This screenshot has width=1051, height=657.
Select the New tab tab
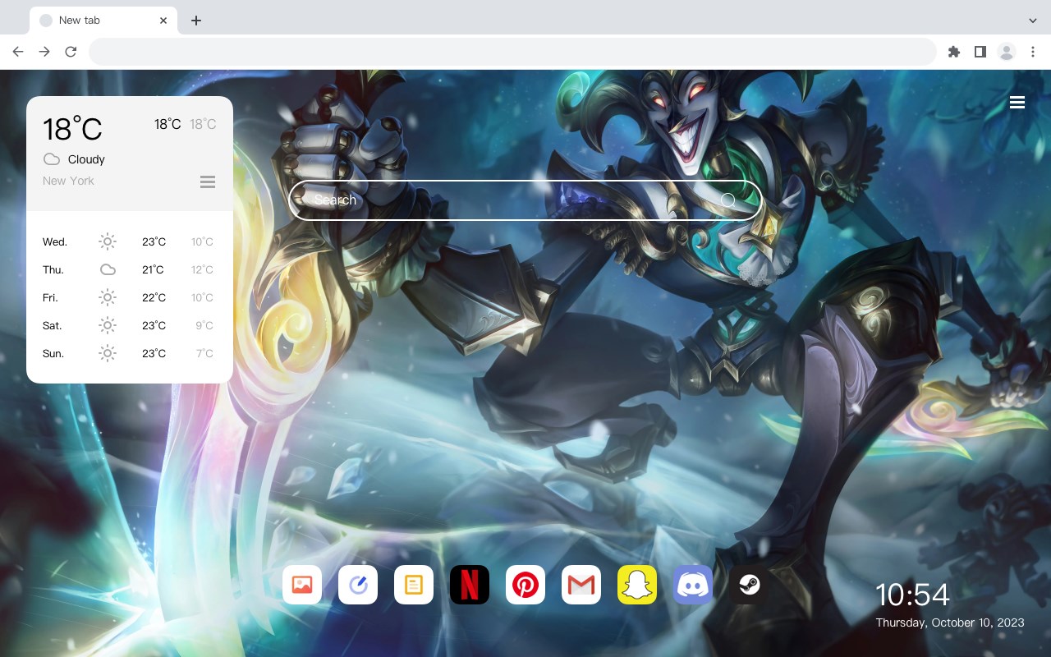[x=103, y=21]
